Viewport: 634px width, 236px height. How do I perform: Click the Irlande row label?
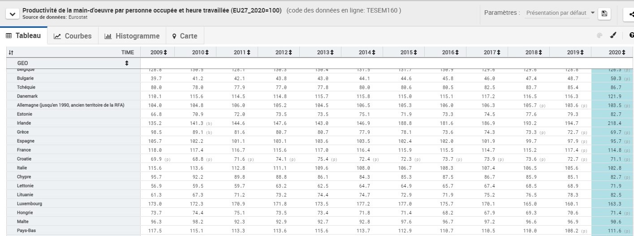pos(25,123)
